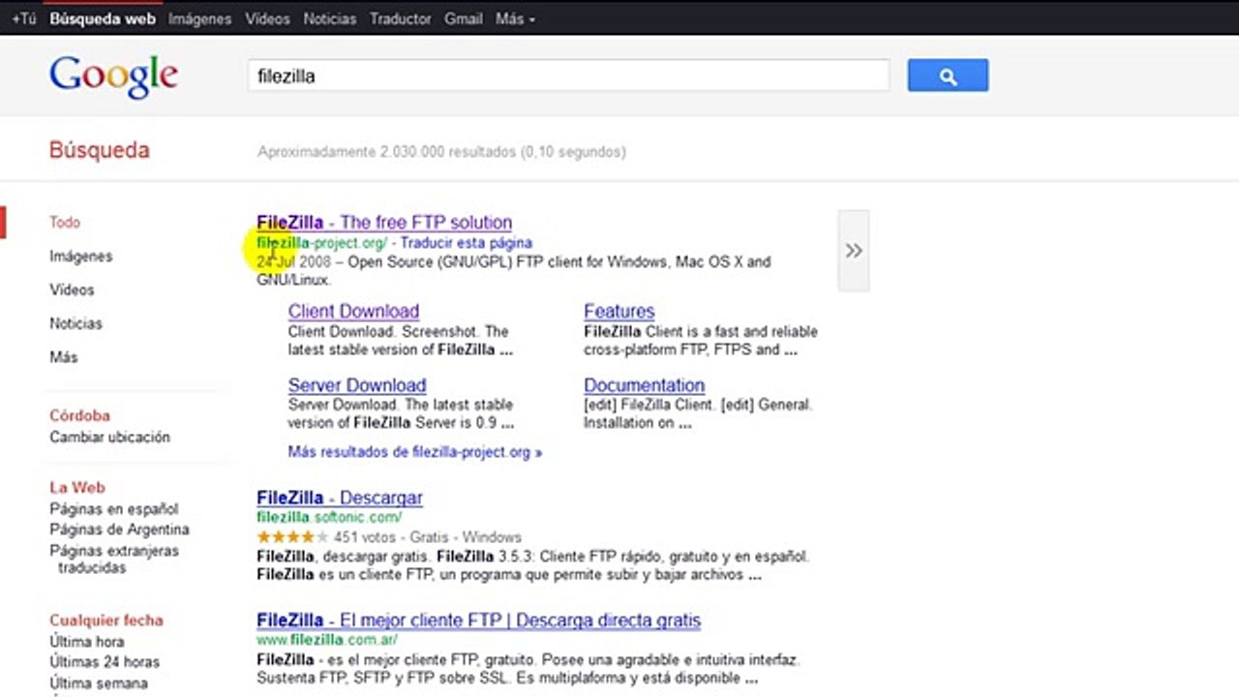Click the La Web sidebar heading

coord(77,488)
